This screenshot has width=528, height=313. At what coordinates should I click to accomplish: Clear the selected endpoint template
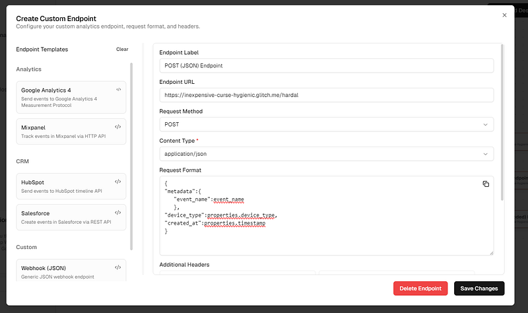[x=122, y=49]
